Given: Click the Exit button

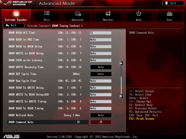Looking at the screenshot, I should pos(173,3).
